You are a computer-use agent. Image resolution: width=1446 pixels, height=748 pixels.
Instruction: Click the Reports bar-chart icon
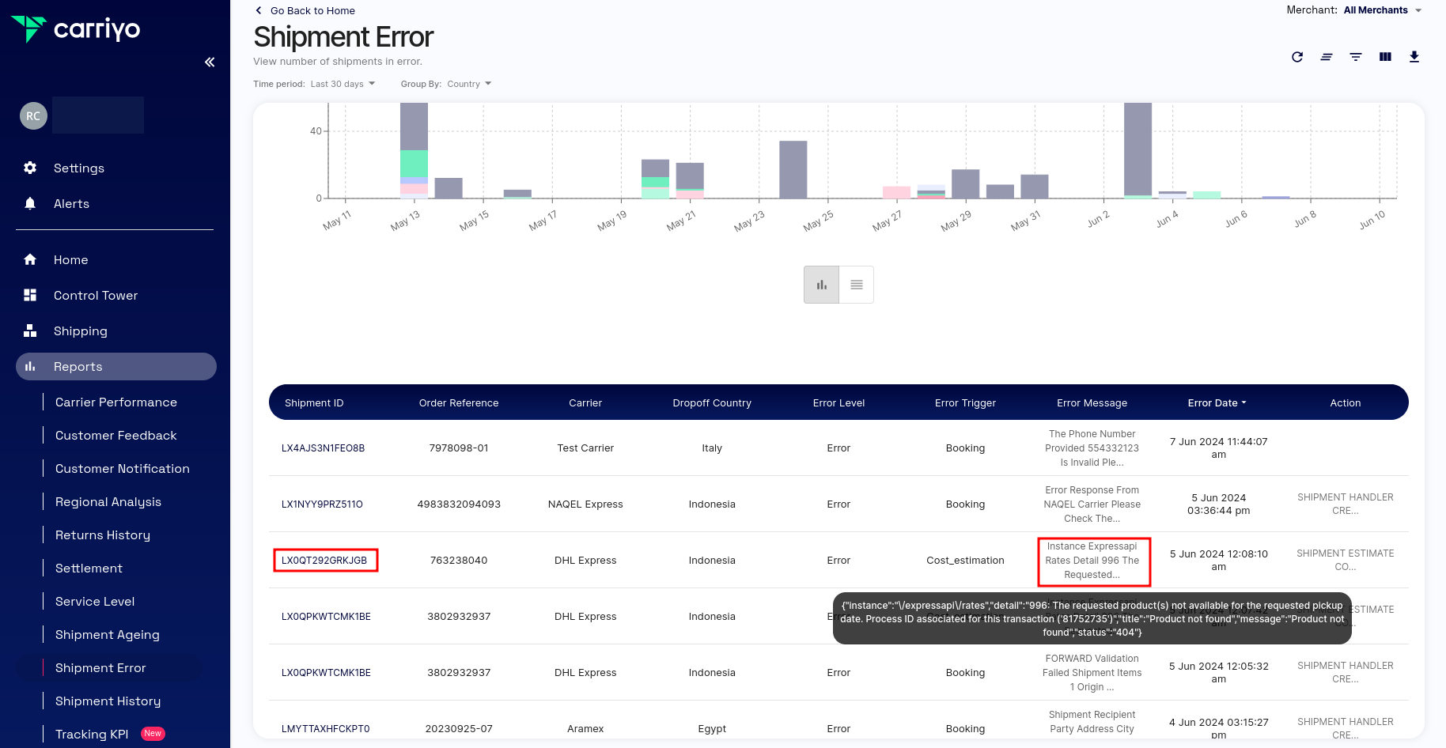30,366
